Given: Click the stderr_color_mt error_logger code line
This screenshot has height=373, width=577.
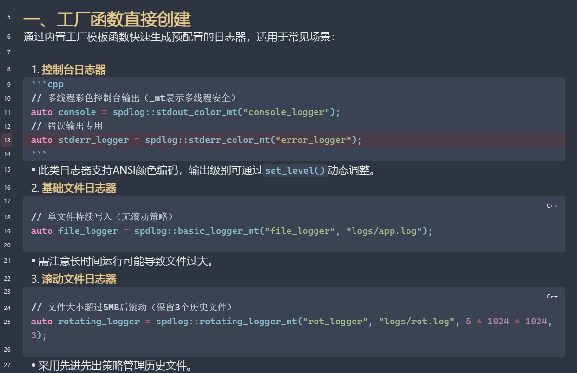Looking at the screenshot, I should (196, 140).
